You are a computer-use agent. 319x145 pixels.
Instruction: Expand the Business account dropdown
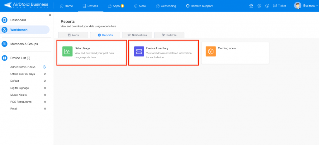click(311, 6)
